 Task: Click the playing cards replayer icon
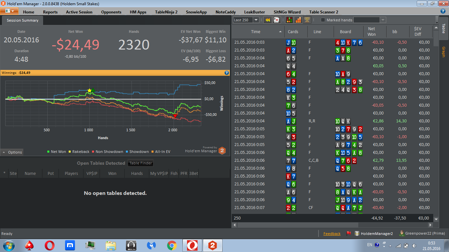276,20
